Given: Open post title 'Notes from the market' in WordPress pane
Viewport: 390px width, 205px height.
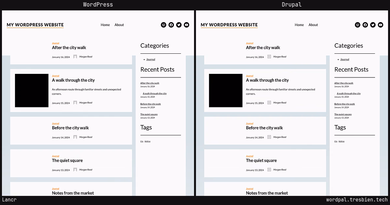Looking at the screenshot, I should (73, 193).
